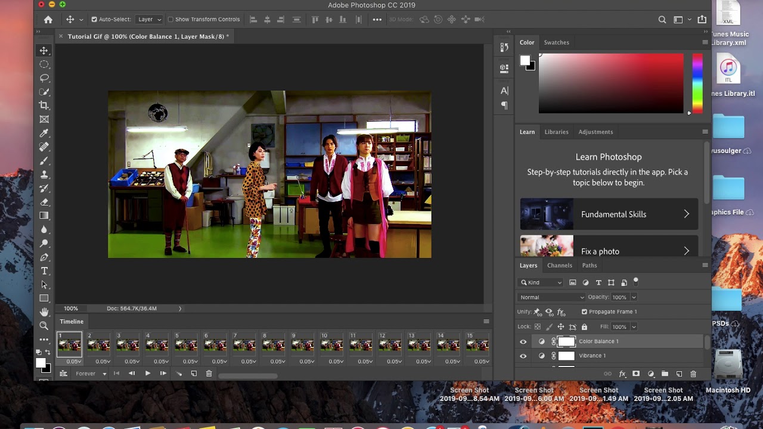
Task: Open the Fix a photo tutorial
Action: point(609,246)
